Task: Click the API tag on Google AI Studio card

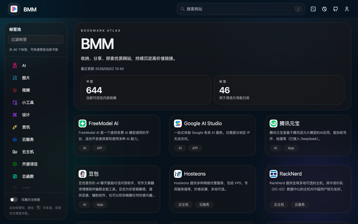Action: [x=195, y=148]
